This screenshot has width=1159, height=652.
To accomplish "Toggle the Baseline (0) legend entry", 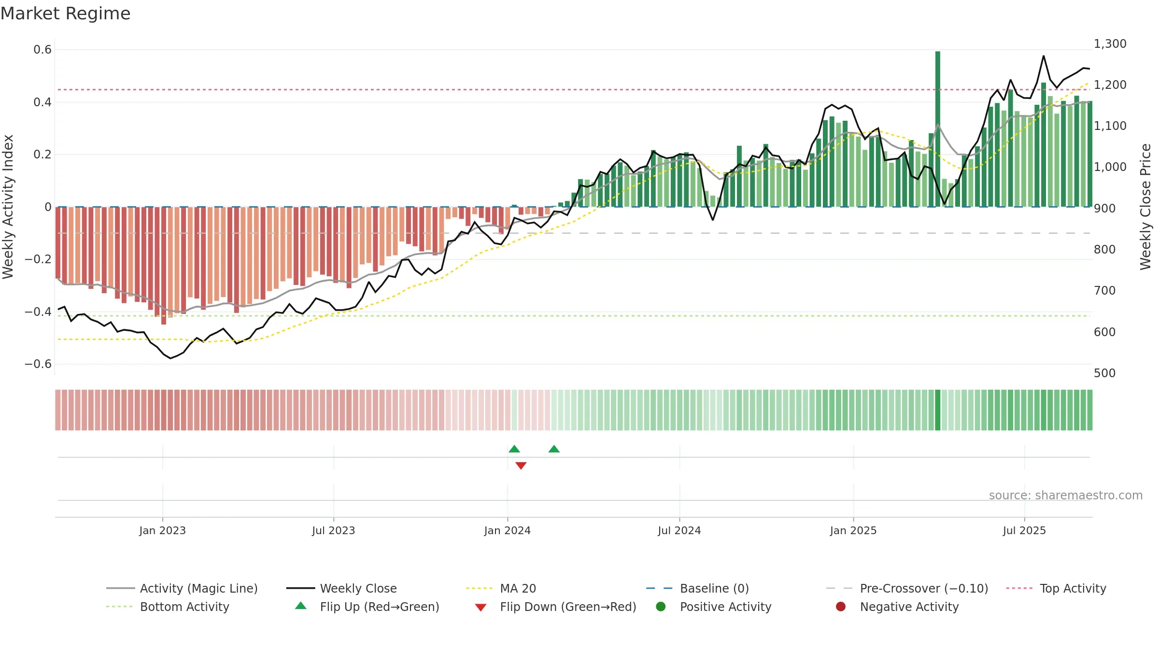I will 697,588.
